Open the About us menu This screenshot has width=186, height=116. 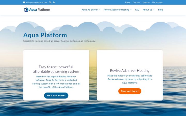(147, 10)
